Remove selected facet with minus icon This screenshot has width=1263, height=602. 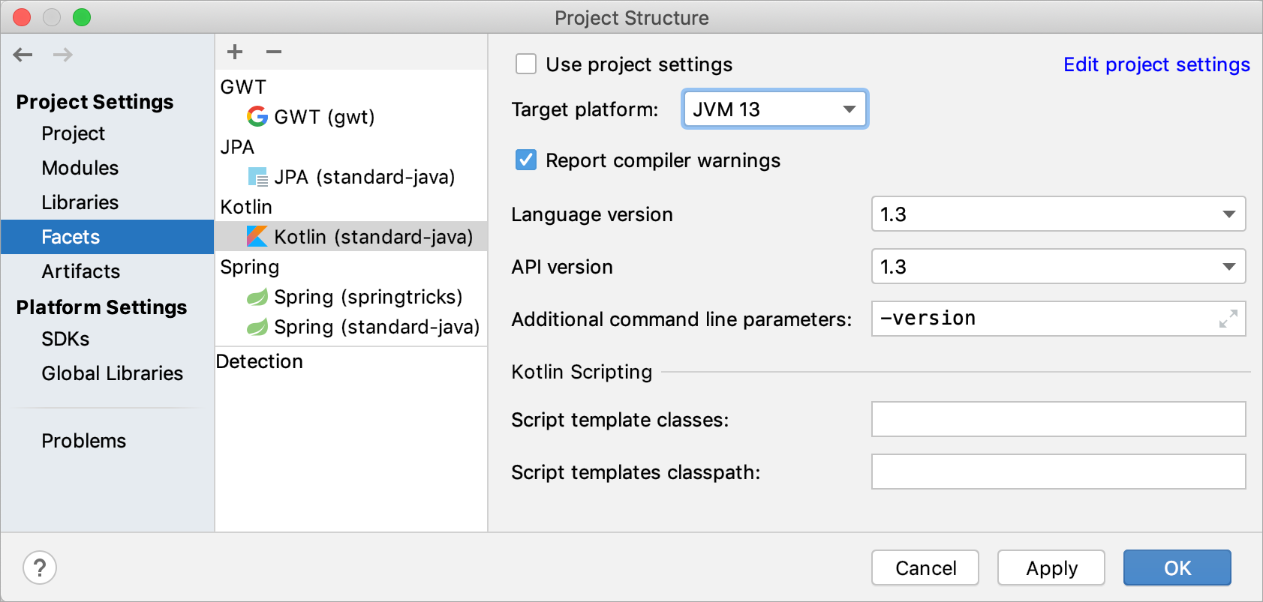coord(274,52)
